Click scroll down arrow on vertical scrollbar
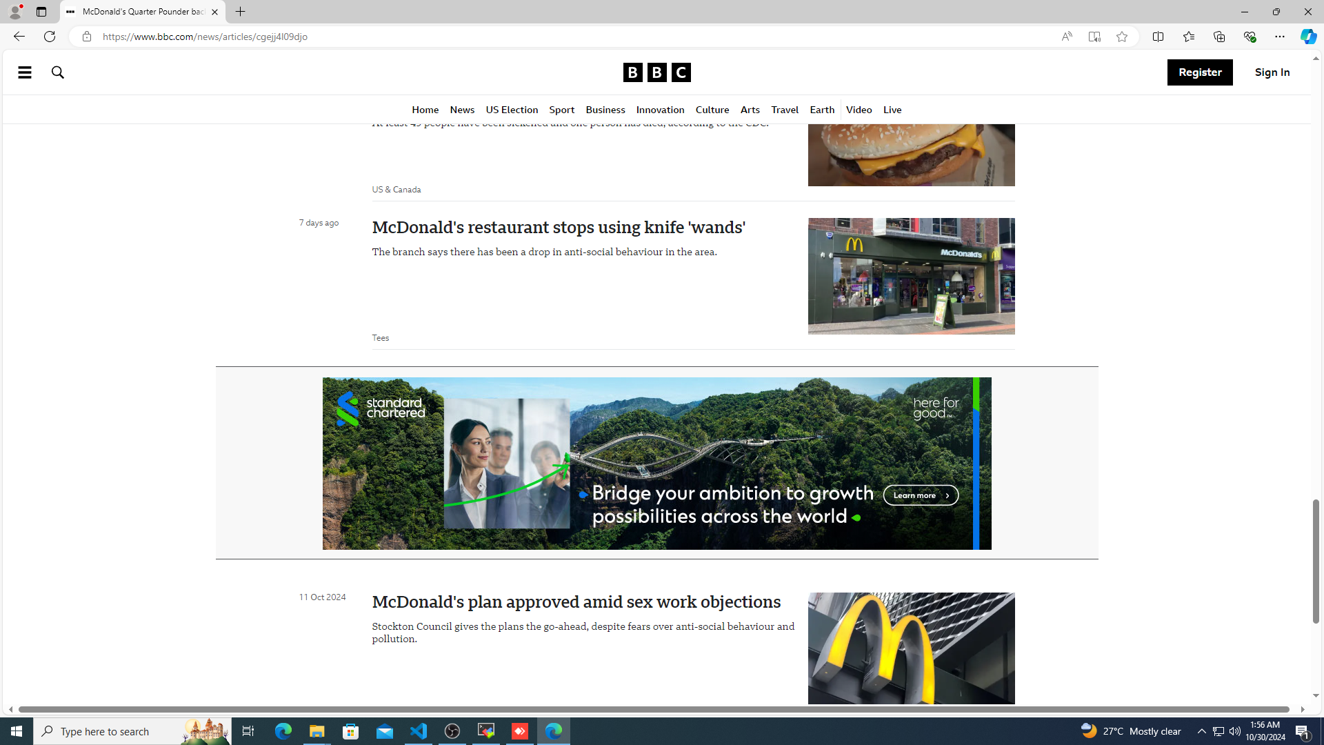 [1316, 695]
